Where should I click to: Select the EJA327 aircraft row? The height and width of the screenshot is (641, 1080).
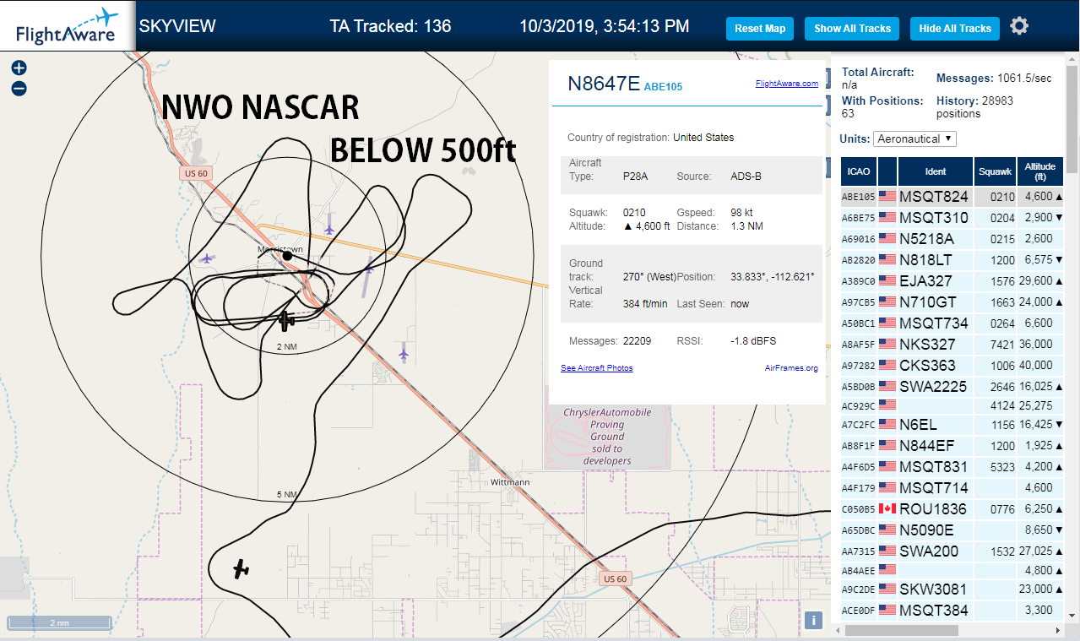[x=952, y=281]
